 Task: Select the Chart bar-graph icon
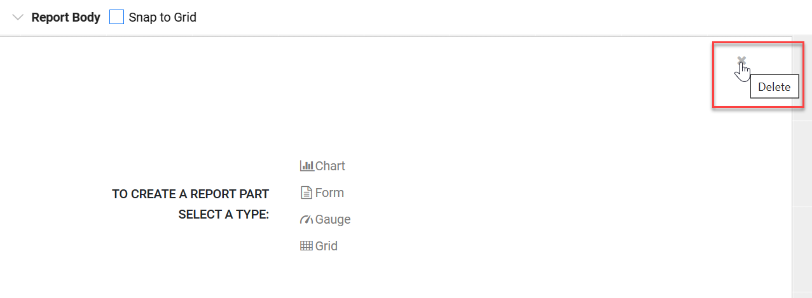tap(306, 166)
